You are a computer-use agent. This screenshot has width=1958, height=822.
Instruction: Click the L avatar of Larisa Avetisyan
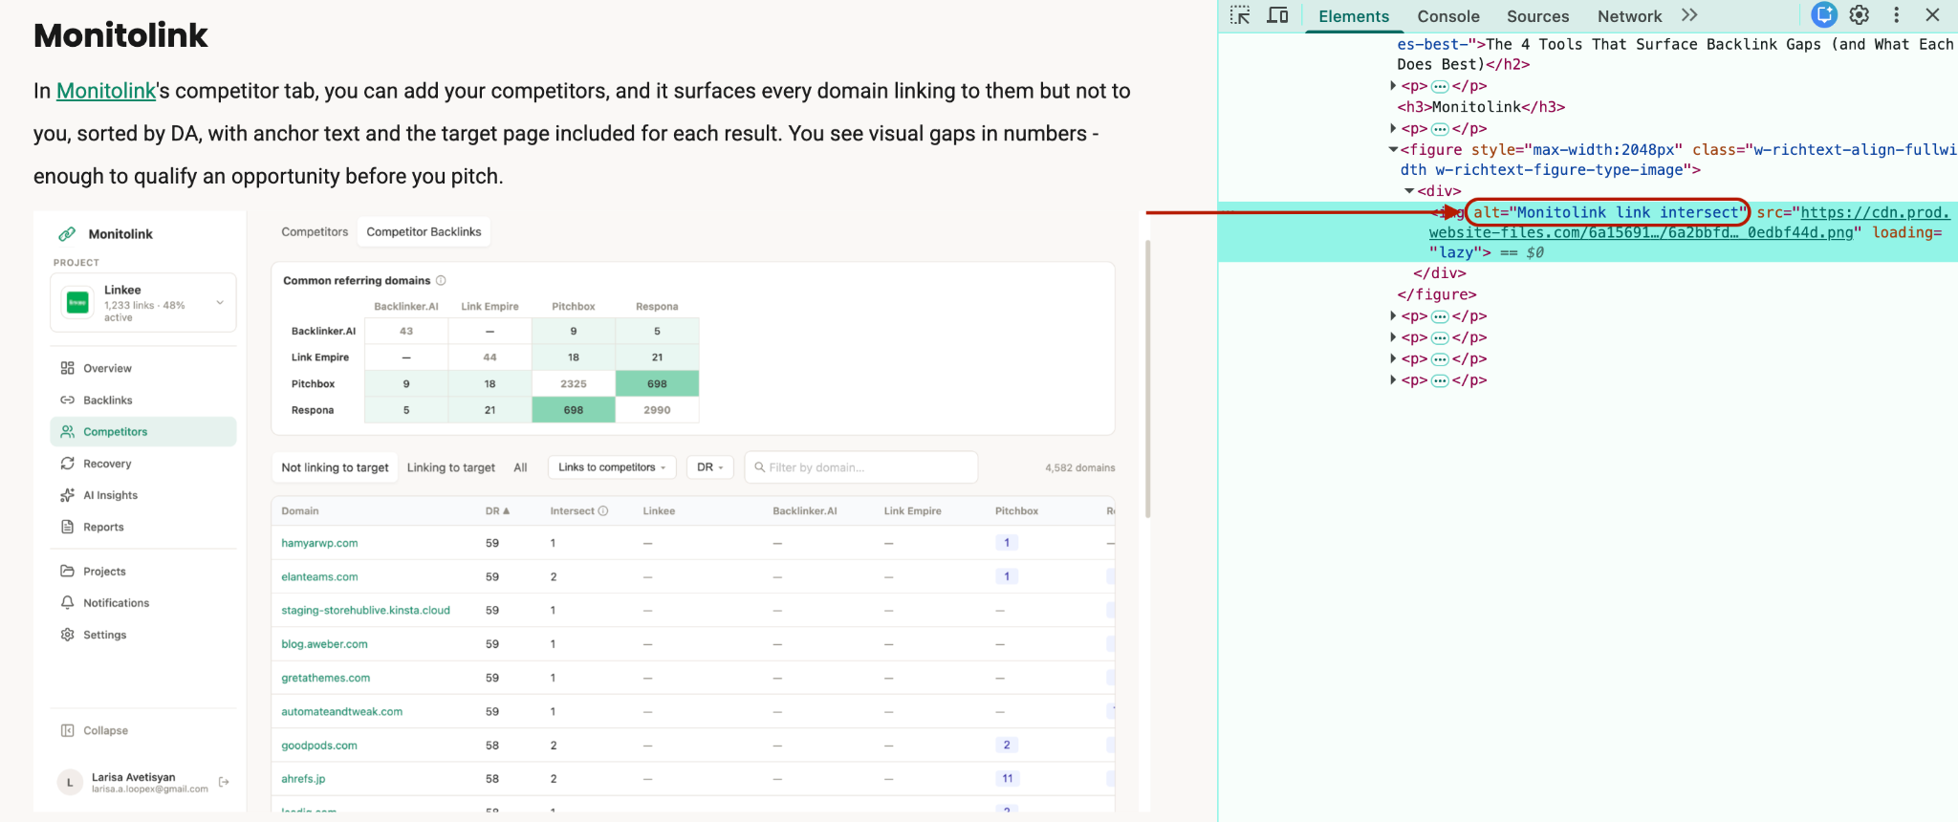(x=70, y=782)
